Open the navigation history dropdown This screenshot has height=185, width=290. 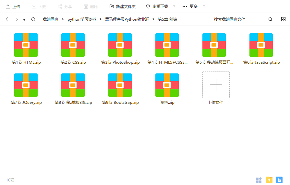24,20
